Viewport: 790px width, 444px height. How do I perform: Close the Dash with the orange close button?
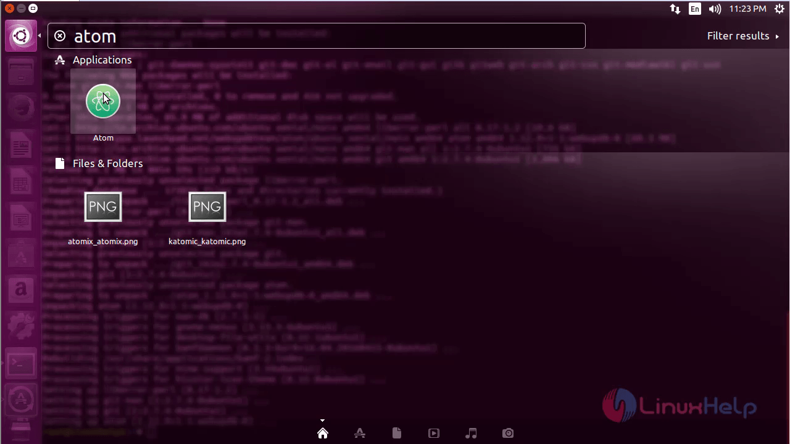9,9
